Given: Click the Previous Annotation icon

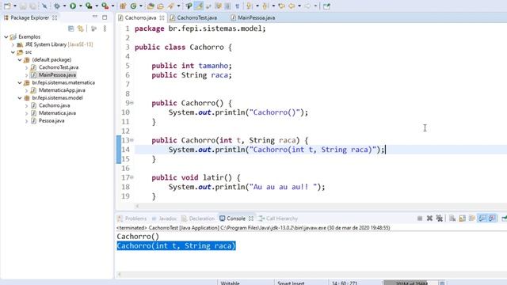Looking at the screenshot, I should click(x=265, y=6).
